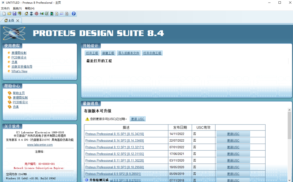Open PCB Layout red chip icon
This screenshot has width=293, height=182.
pos(37,14)
